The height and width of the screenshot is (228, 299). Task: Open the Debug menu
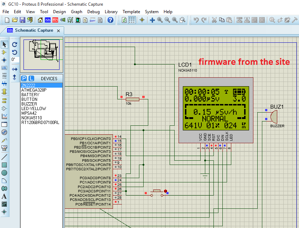pyautogui.click(x=93, y=12)
